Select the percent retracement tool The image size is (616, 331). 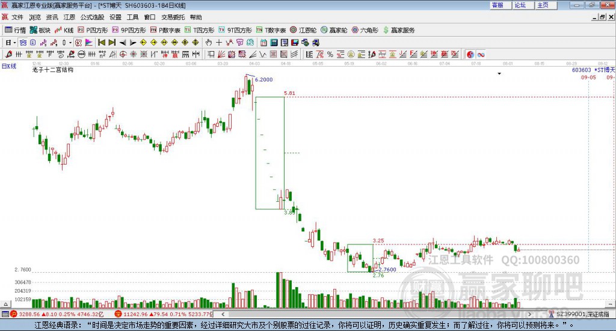pyautogui.click(x=330, y=55)
